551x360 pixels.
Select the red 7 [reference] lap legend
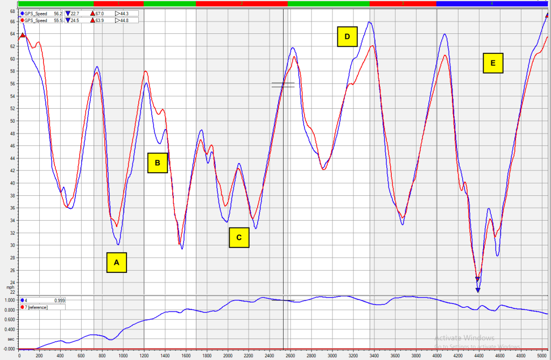pyautogui.click(x=37, y=307)
